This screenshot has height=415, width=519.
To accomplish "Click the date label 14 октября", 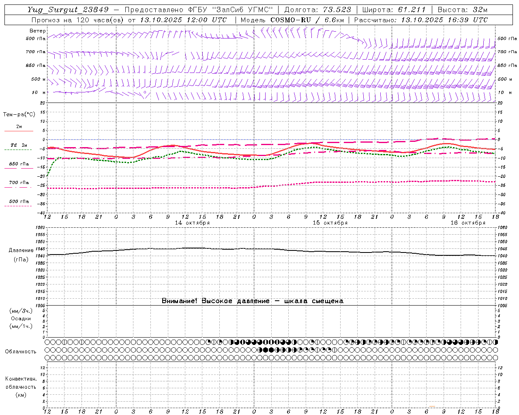I will (192, 223).
